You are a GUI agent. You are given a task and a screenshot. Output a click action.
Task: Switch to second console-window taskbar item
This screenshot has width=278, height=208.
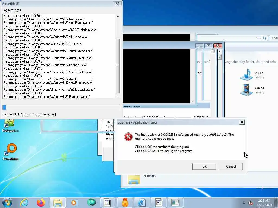coord(159,203)
